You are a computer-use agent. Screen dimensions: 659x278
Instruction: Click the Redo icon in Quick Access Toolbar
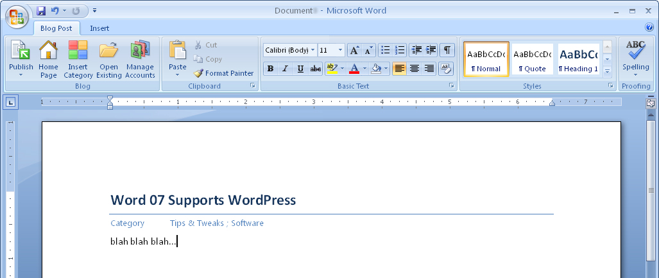[76, 10]
